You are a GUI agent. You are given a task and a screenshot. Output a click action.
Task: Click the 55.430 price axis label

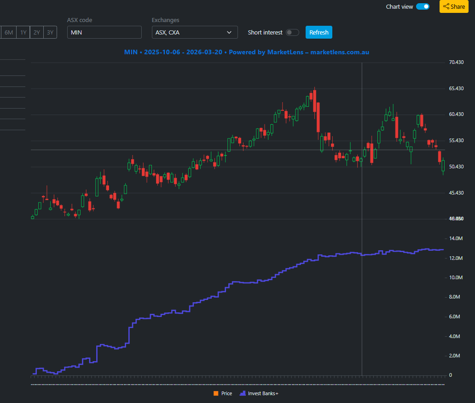(x=456, y=140)
